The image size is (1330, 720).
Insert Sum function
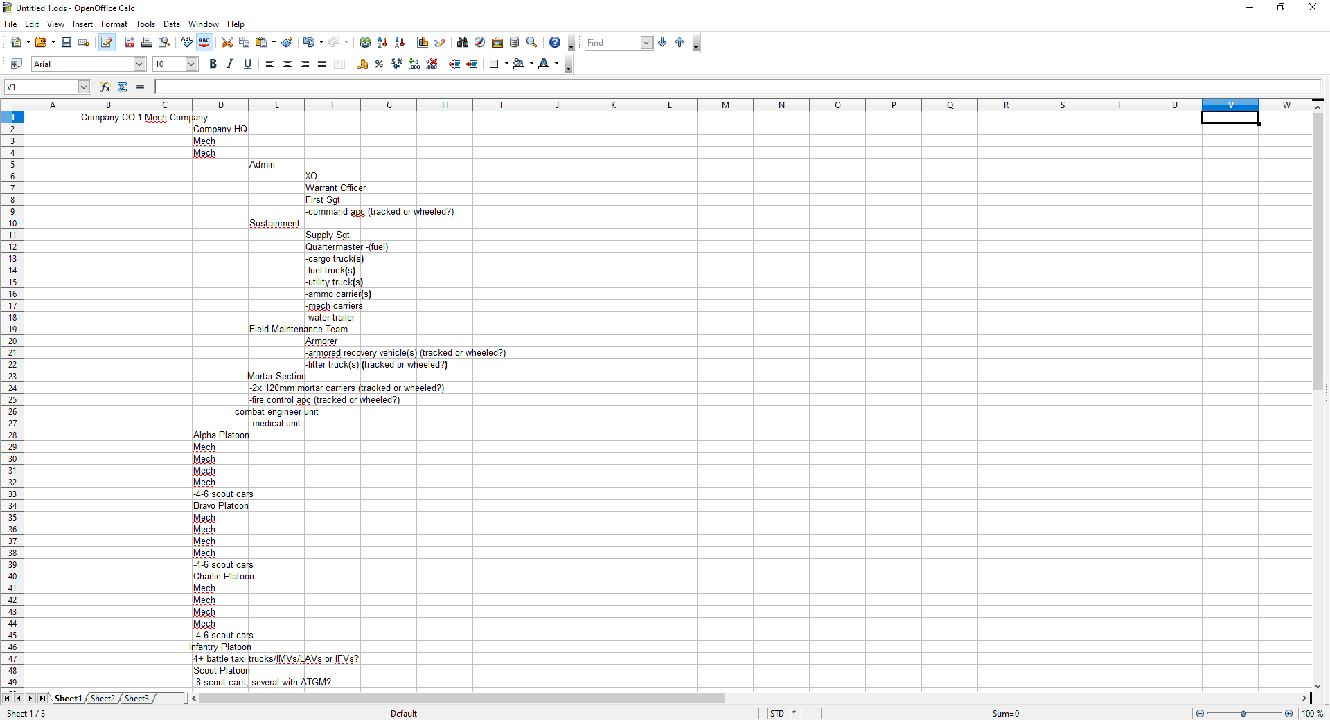123,87
